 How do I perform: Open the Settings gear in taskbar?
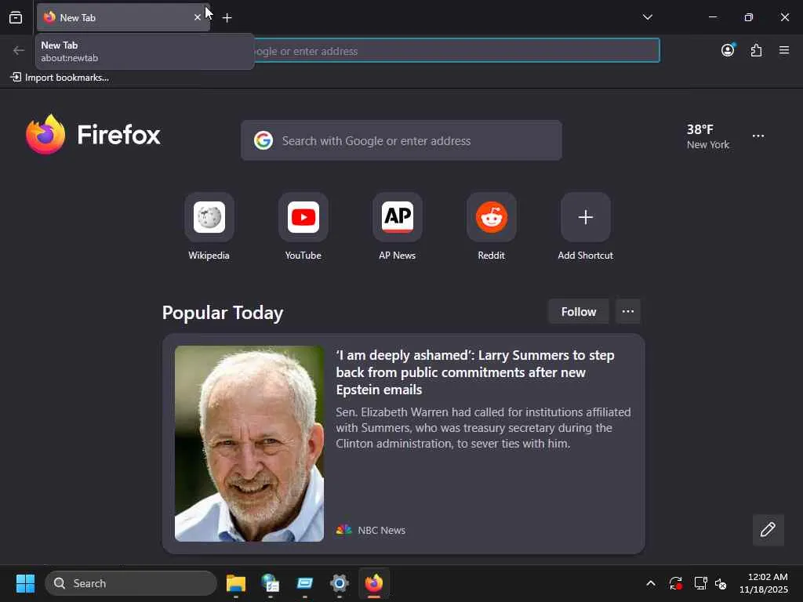coord(339,583)
